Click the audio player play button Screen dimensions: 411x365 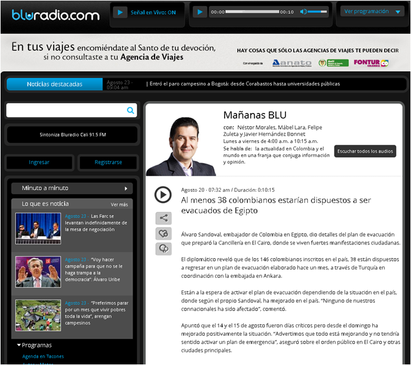click(x=200, y=12)
